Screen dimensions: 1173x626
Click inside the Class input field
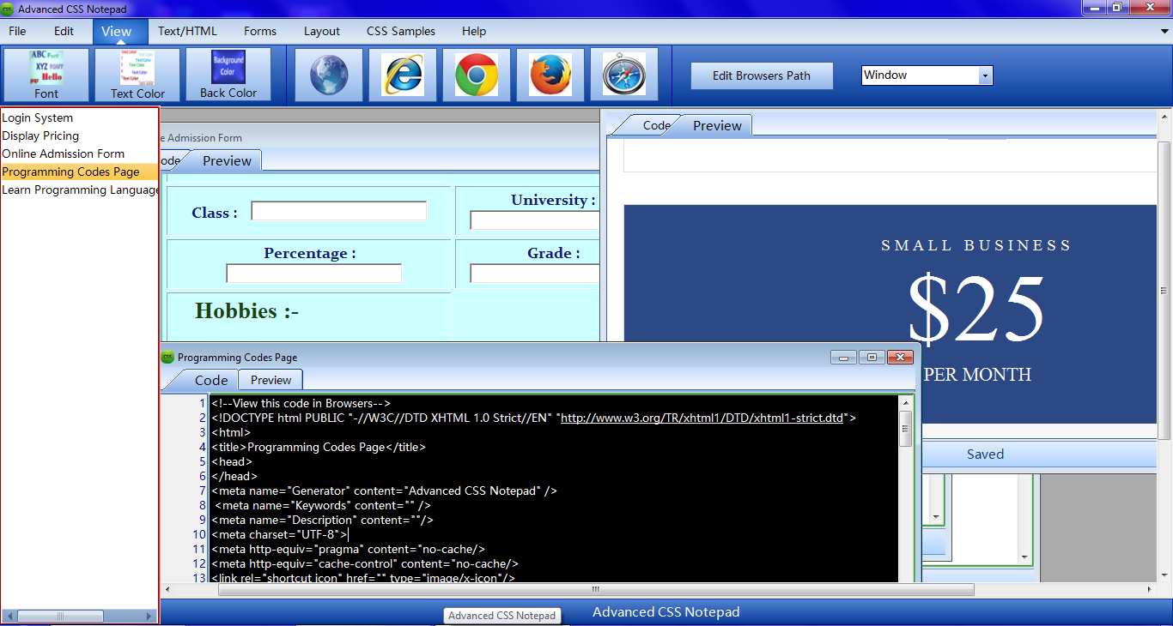click(337, 210)
